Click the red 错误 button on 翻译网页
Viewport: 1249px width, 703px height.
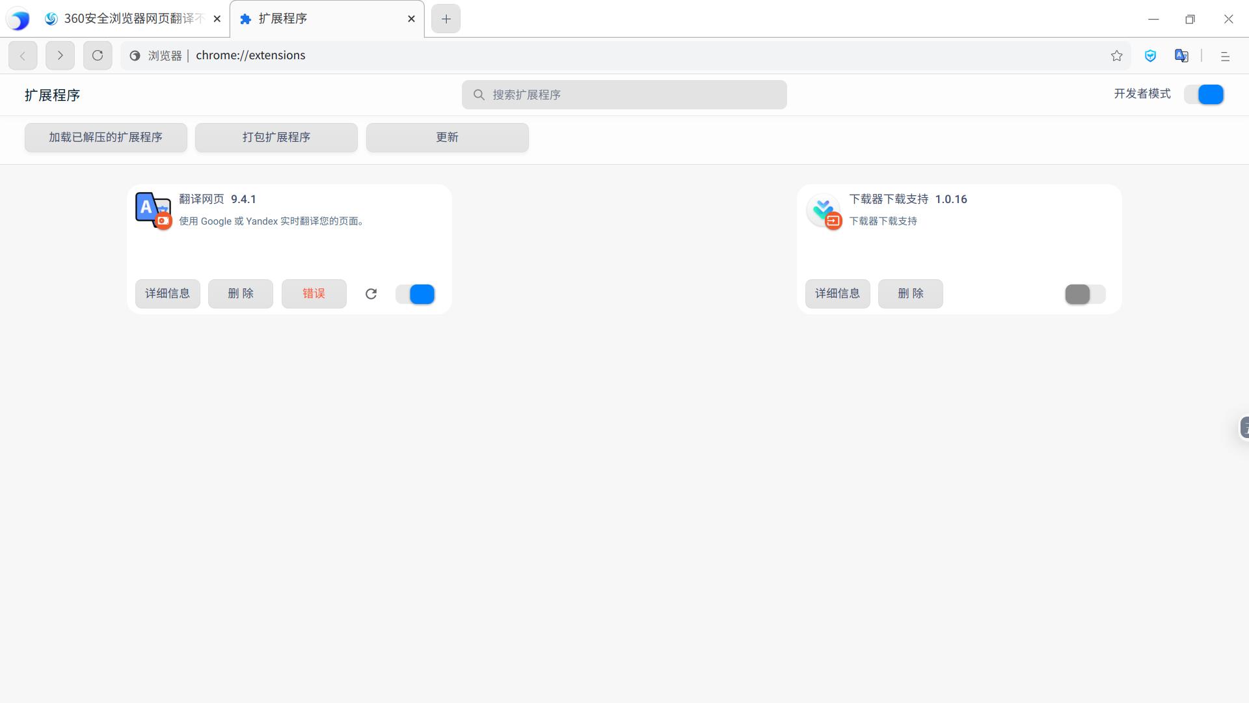click(314, 294)
